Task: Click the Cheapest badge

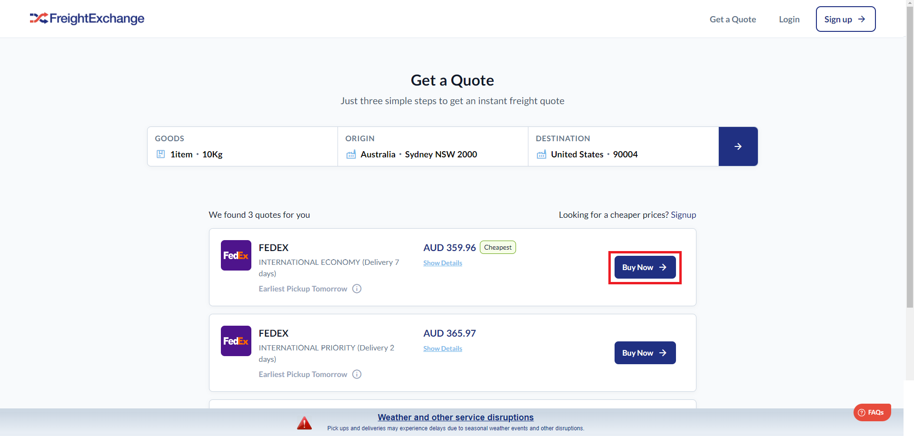Action: pos(498,247)
